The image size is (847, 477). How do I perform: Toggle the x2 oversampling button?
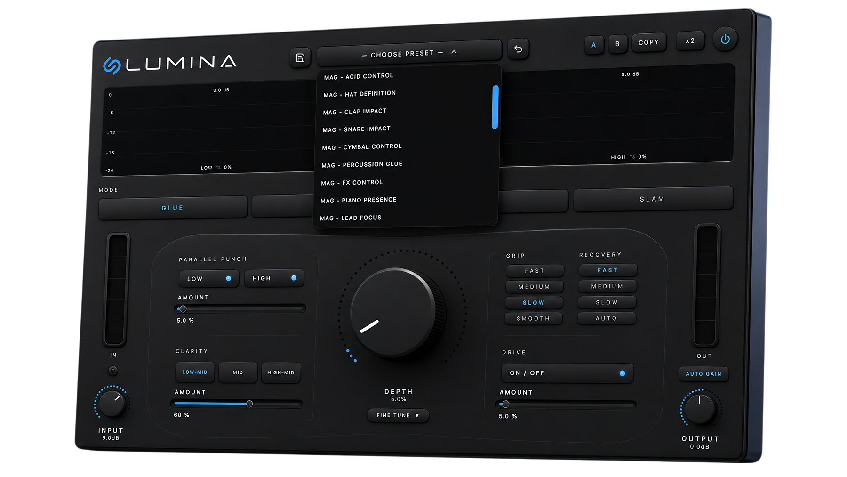point(690,41)
